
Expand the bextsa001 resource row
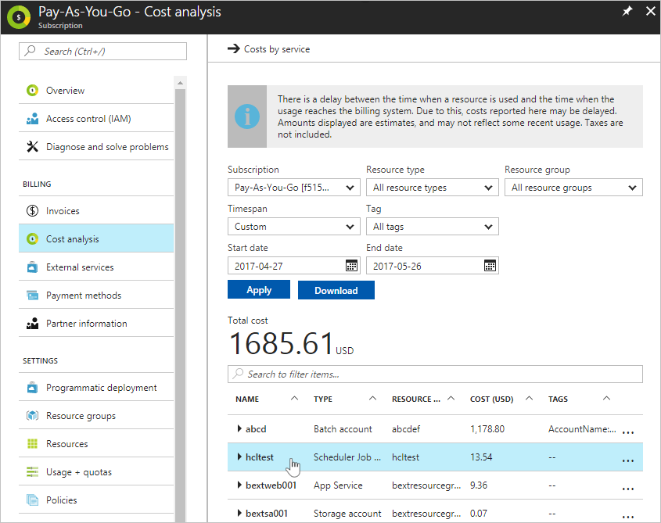[239, 513]
